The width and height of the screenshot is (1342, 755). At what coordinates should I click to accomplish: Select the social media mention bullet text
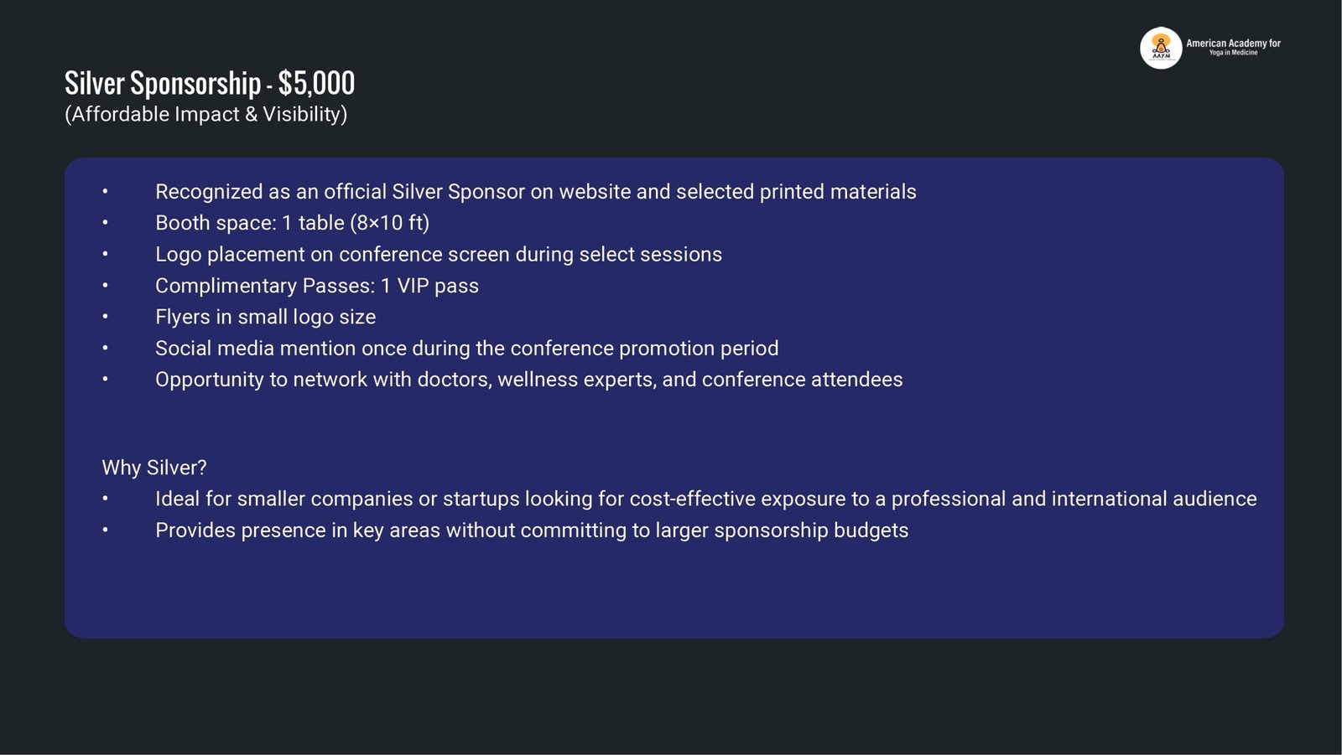[466, 349]
